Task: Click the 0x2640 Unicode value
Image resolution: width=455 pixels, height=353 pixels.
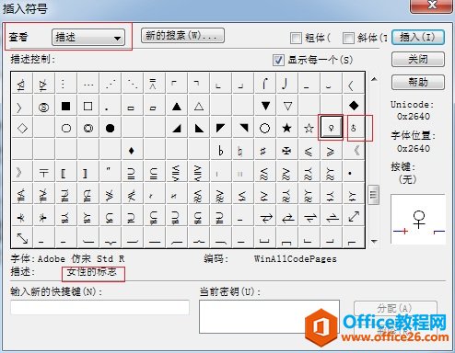Action: [x=414, y=117]
